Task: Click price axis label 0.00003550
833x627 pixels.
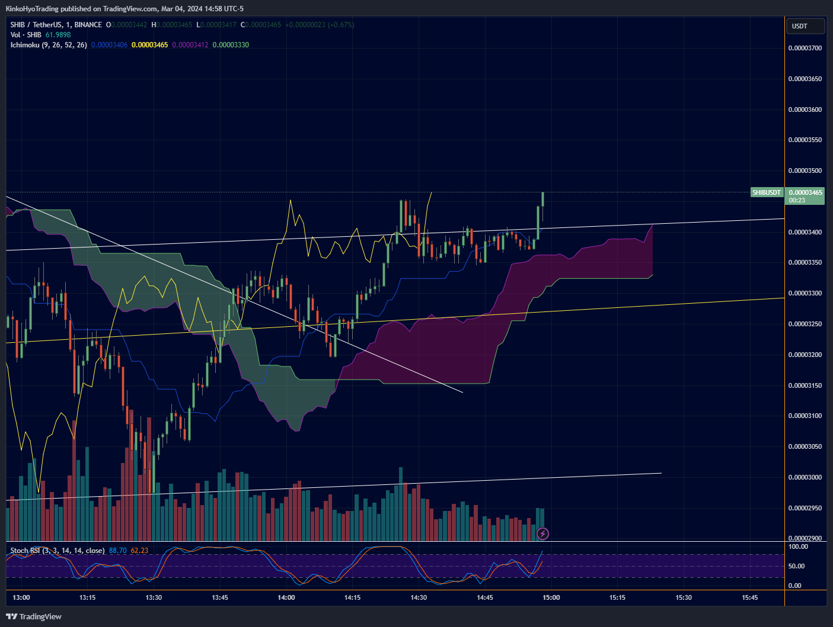Action: 805,140
